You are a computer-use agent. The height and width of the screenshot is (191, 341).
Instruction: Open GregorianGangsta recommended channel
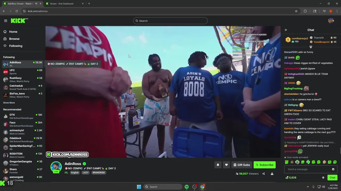pos(23,163)
